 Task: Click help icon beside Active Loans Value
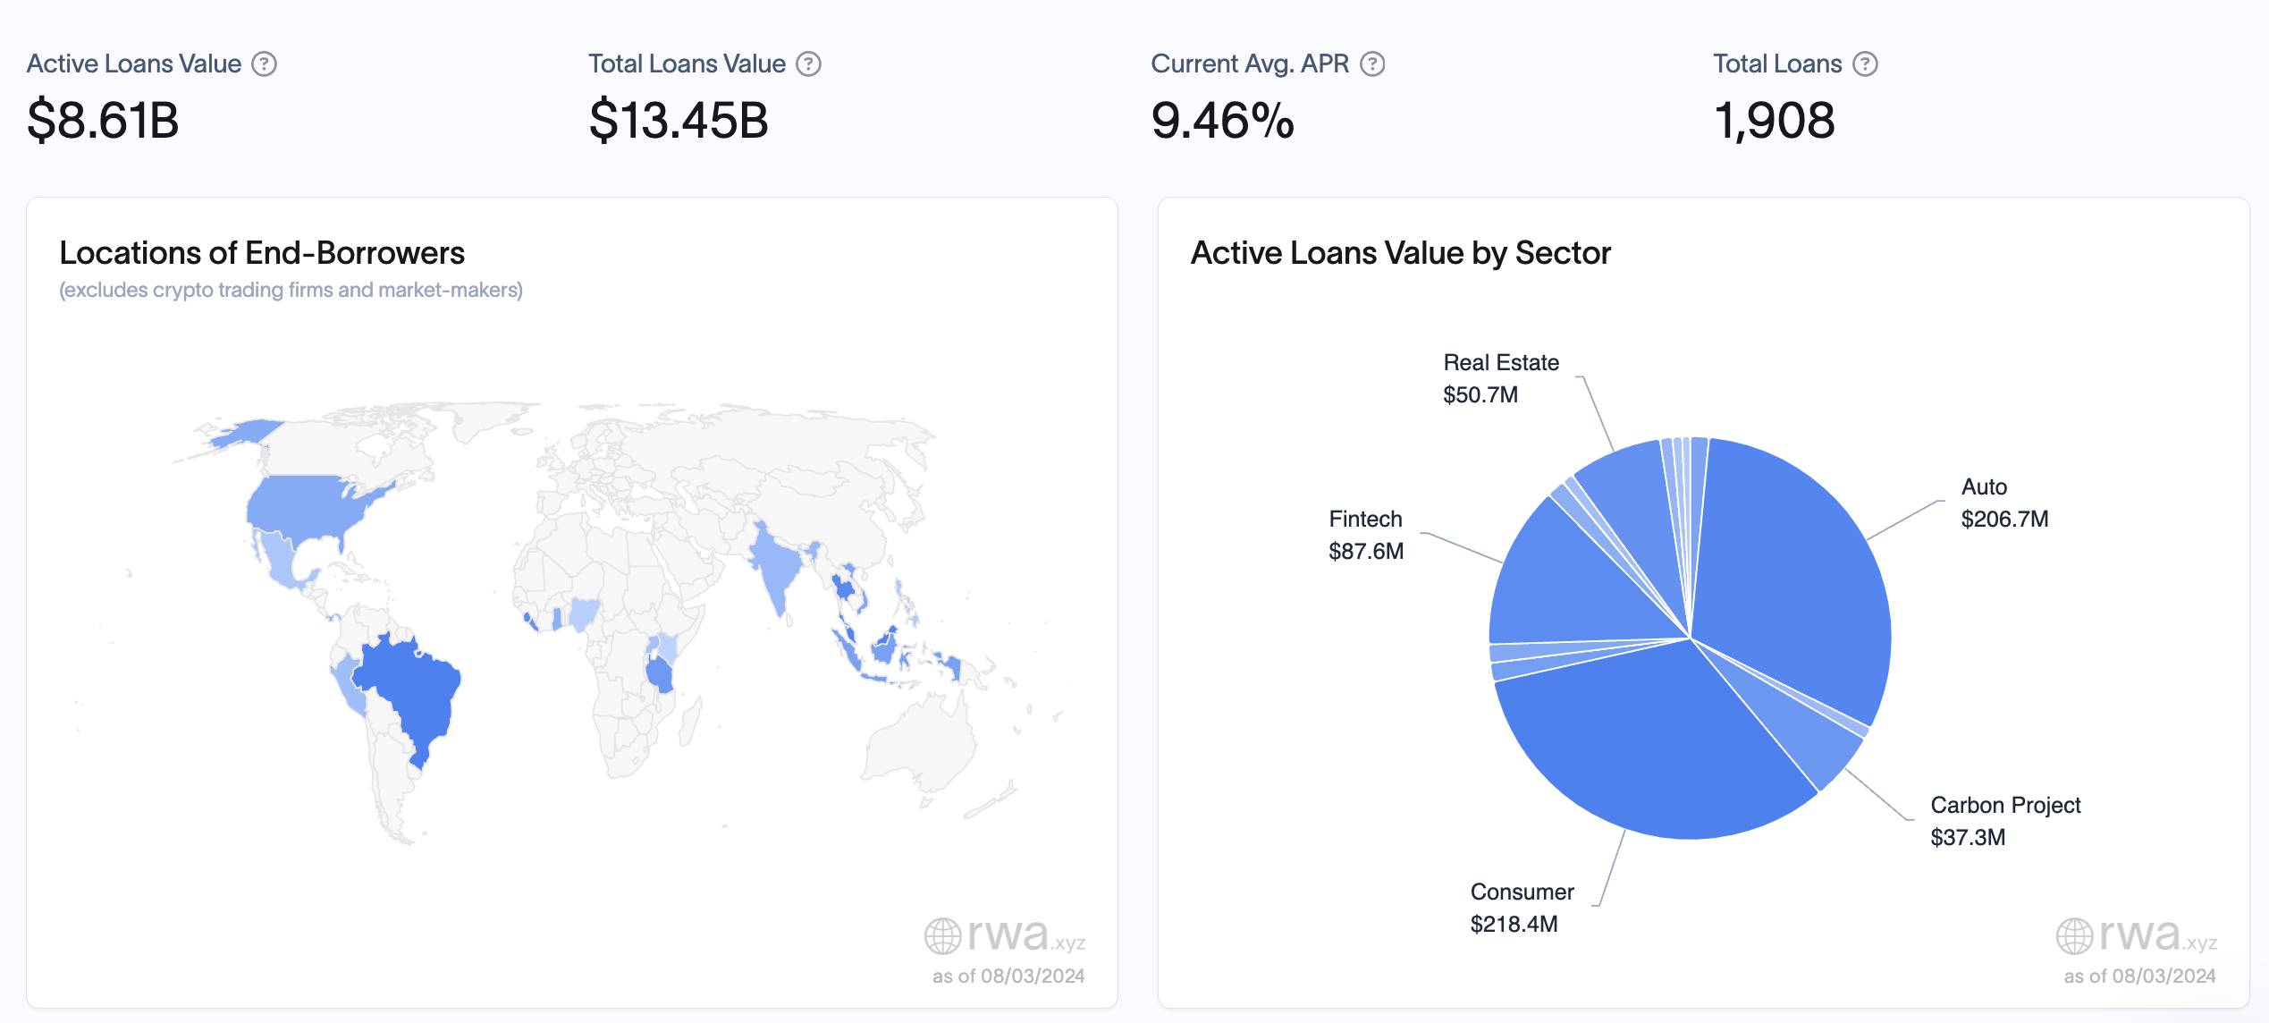point(264,64)
